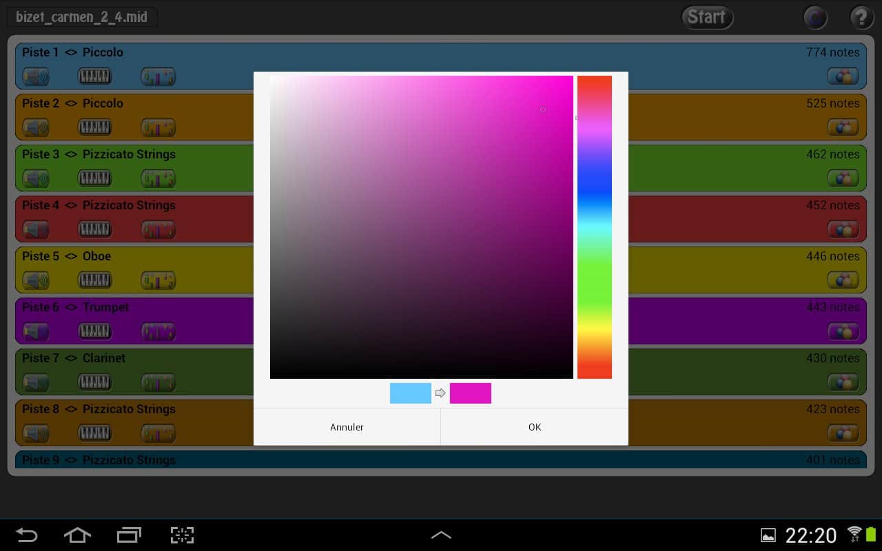Click the original light blue color swatch

[x=410, y=393]
